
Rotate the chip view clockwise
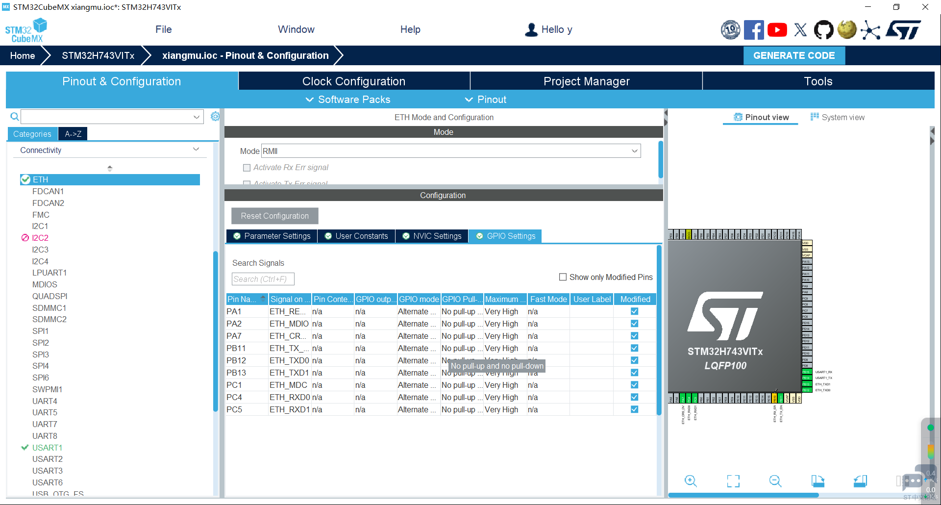click(817, 481)
